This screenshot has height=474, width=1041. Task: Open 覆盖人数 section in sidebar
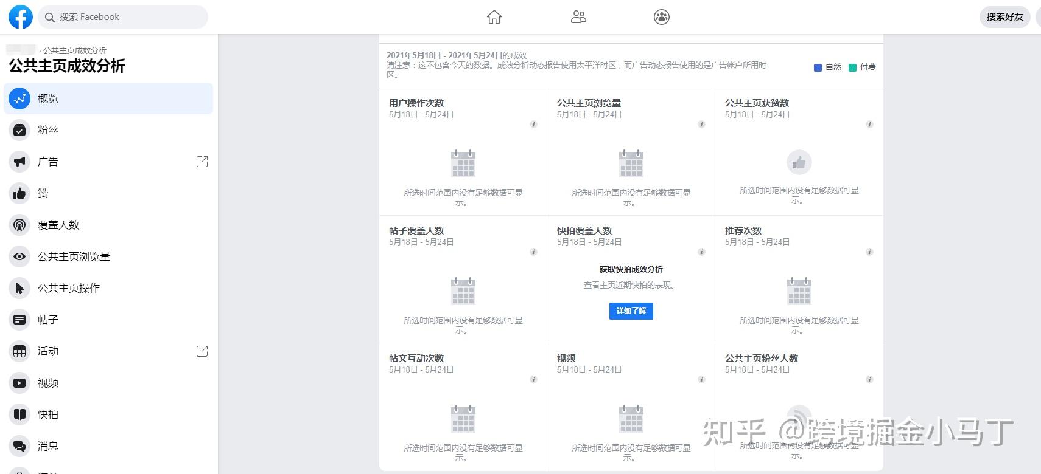tap(108, 225)
